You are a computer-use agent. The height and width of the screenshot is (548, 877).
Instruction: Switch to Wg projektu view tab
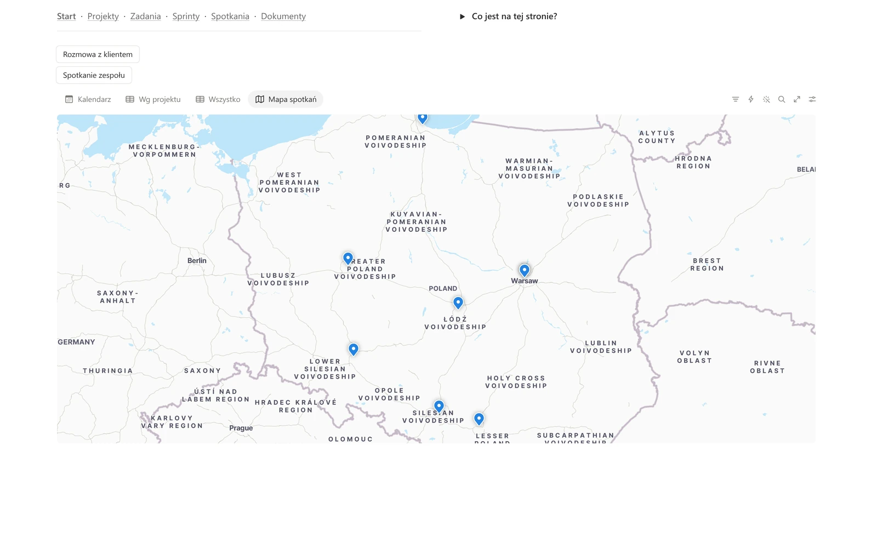[x=153, y=99]
